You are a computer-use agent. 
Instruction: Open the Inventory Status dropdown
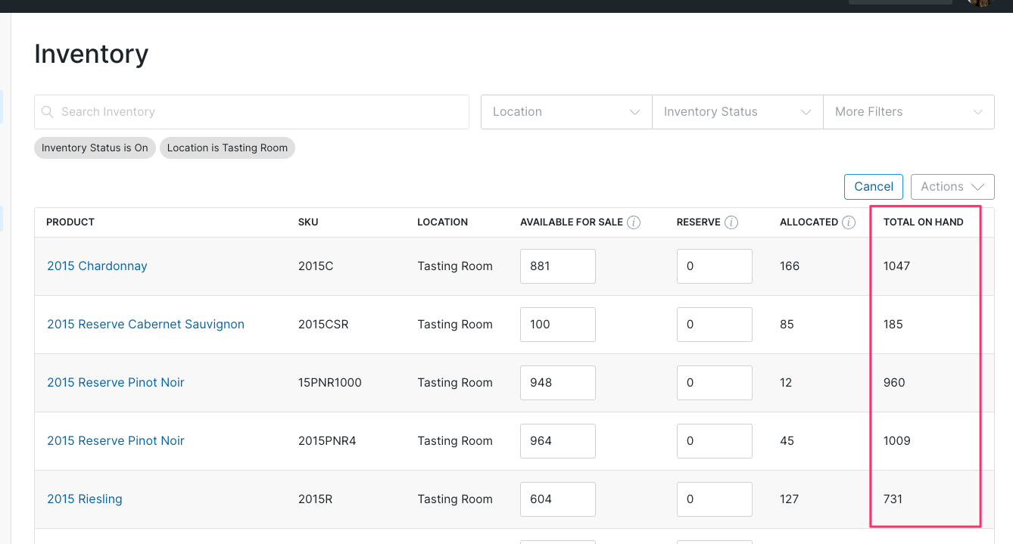tap(737, 111)
